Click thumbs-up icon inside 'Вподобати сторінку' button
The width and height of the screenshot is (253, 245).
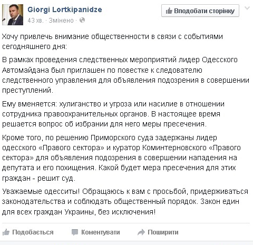[x=169, y=11]
